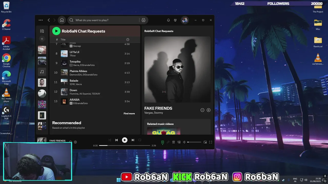Remove track with the minus circle icon
The image size is (328, 184).
[x=202, y=110]
